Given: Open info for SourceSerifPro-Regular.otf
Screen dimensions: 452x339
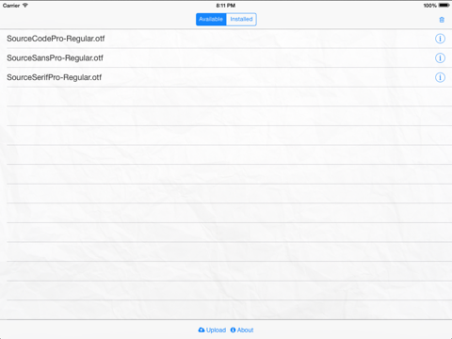Looking at the screenshot, I should click(440, 77).
